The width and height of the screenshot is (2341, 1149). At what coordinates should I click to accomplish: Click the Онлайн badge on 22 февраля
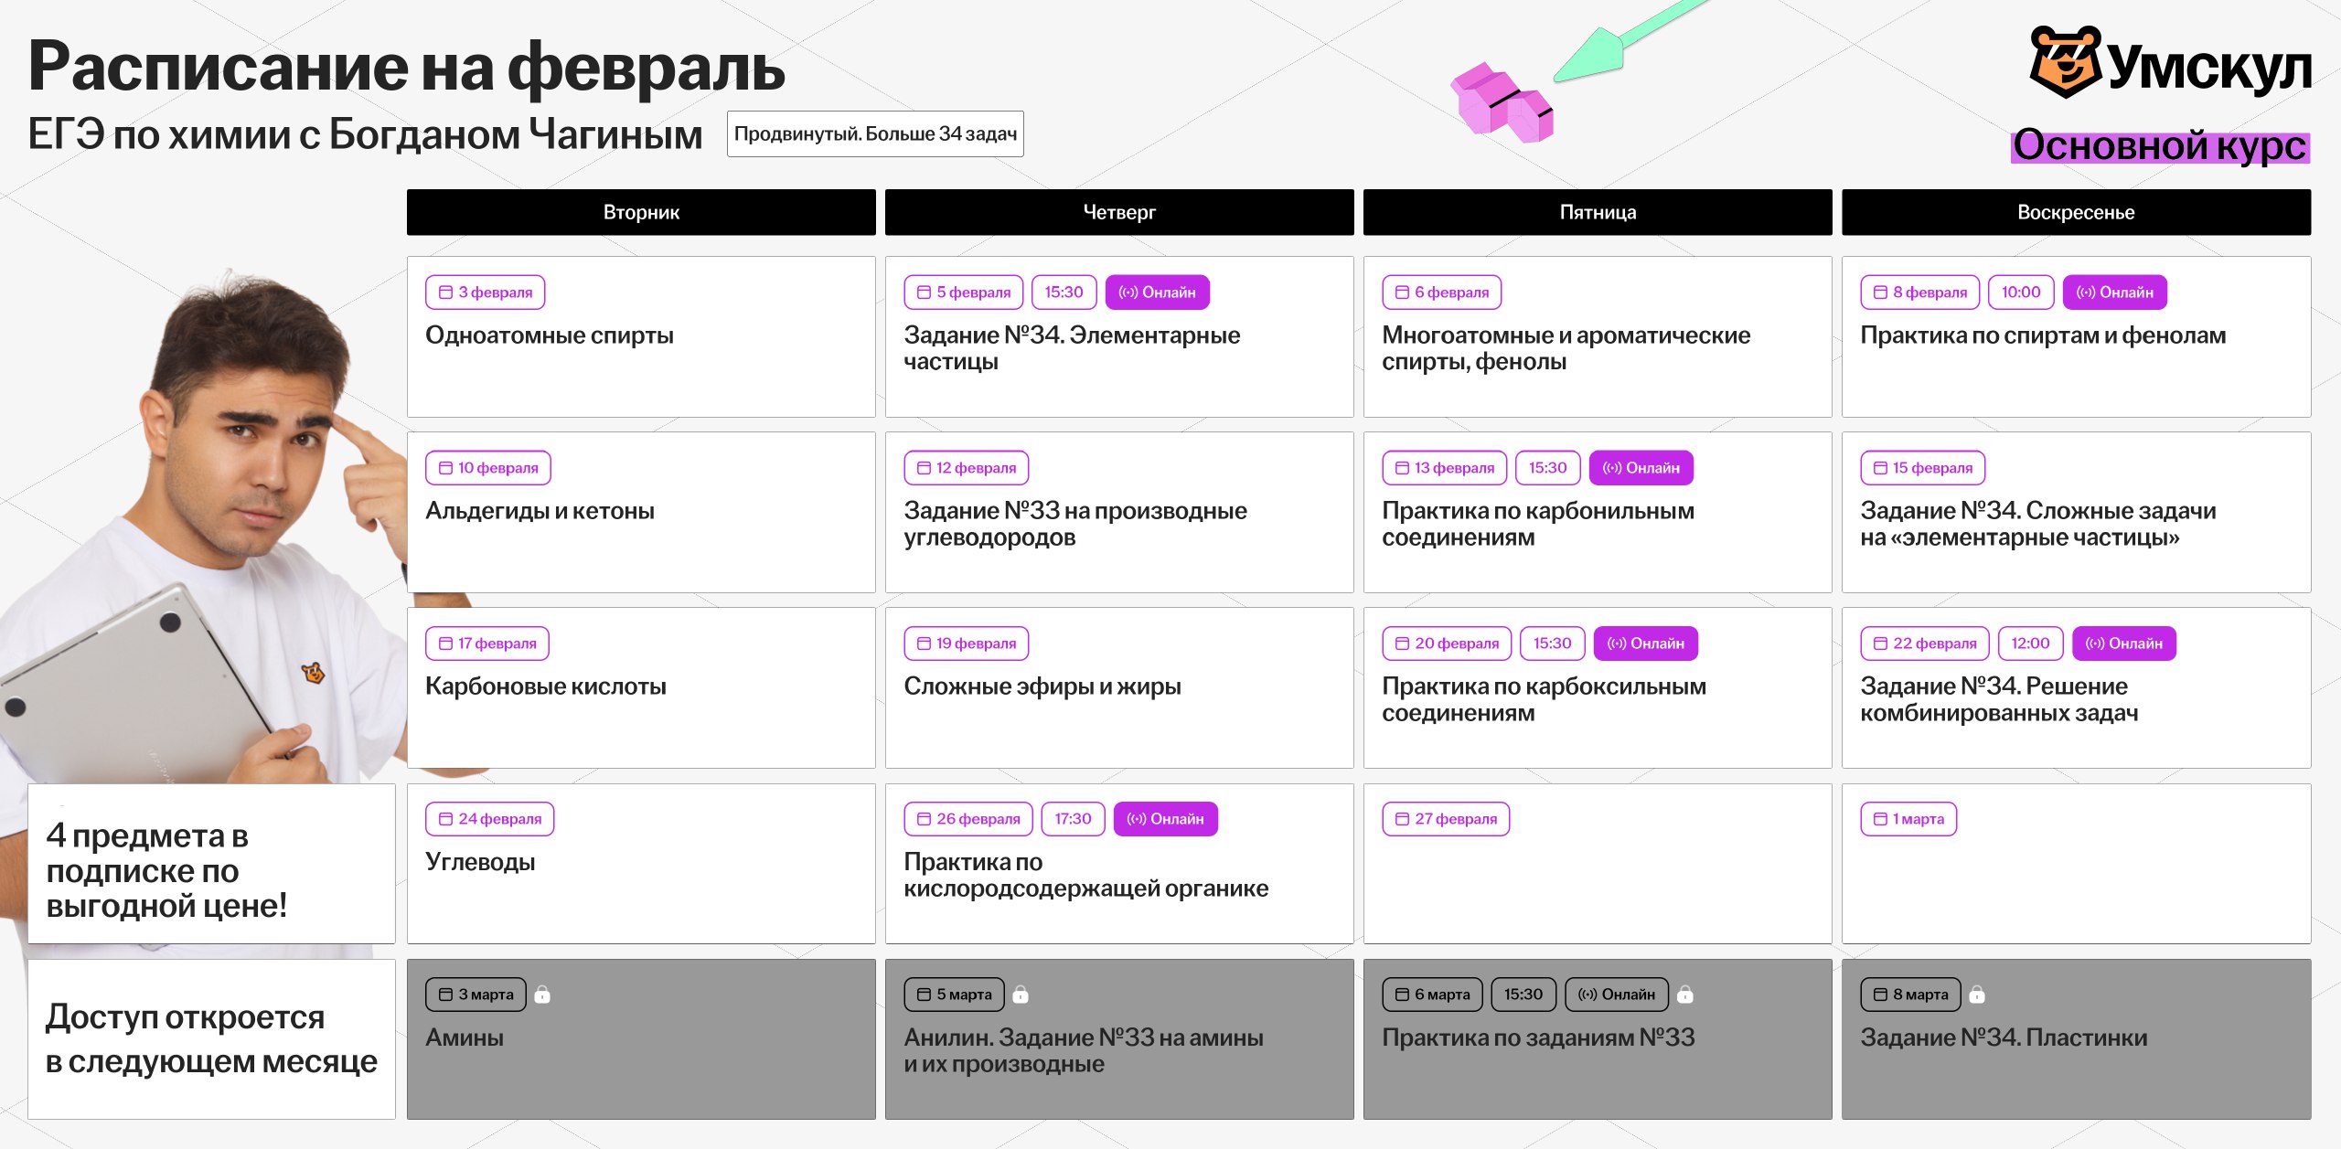[x=2123, y=644]
